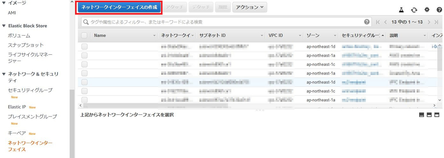
Task: Click the sidebar vertical scrollbar
Action: pyautogui.click(x=72, y=124)
